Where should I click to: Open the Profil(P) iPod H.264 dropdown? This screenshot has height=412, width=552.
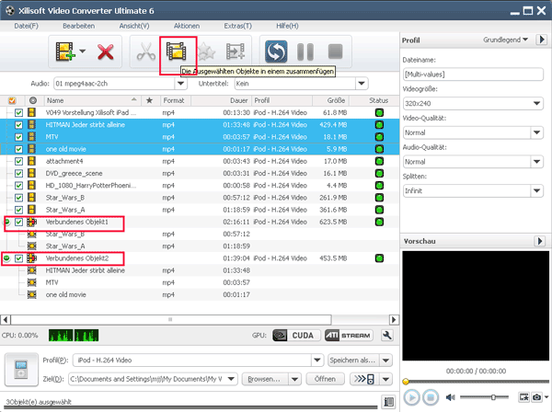point(316,360)
